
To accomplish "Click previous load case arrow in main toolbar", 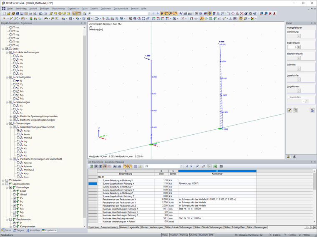I will pyautogui.click(x=153, y=13).
